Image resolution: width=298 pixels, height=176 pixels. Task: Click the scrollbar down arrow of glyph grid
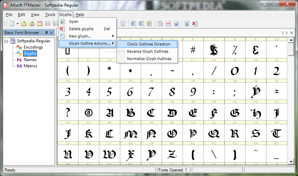coord(291,162)
